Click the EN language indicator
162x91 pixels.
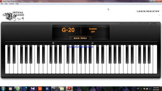138,88
